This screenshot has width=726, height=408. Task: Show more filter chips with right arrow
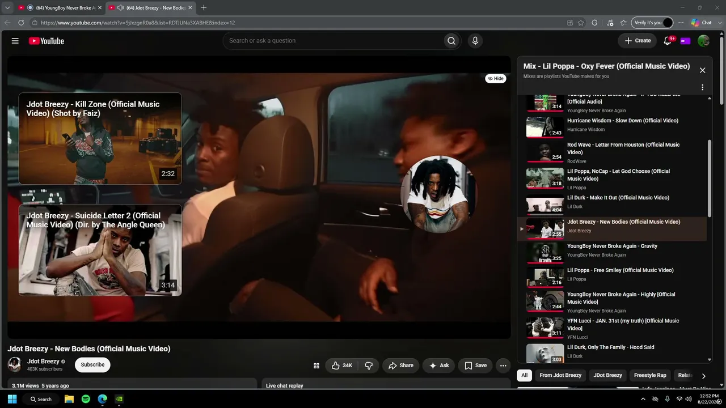tap(703, 376)
